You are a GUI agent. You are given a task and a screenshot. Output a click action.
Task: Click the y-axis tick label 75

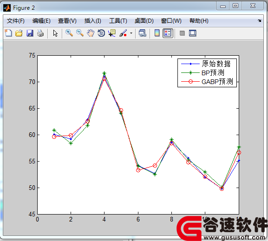[x=32, y=55]
